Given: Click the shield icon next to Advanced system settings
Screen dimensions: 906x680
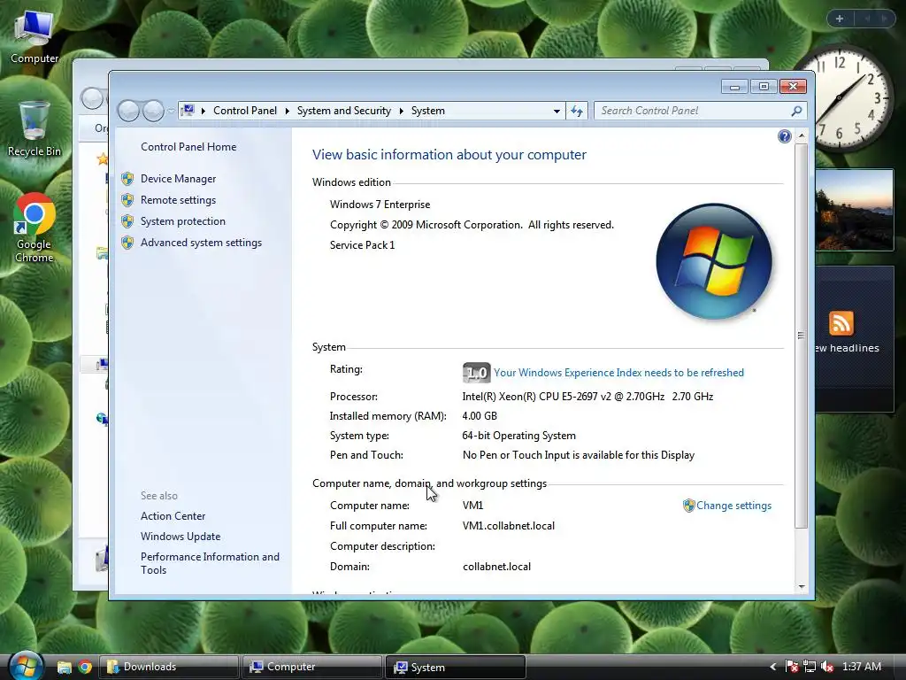Looking at the screenshot, I should click(127, 243).
